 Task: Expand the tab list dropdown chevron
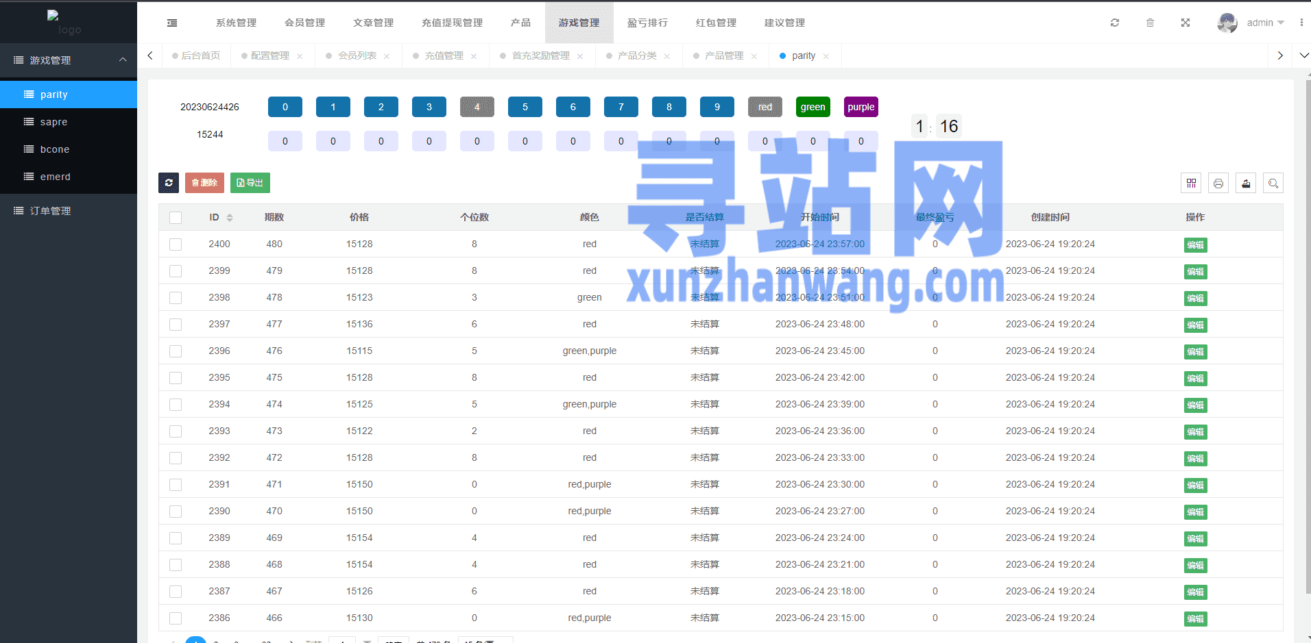point(1303,55)
